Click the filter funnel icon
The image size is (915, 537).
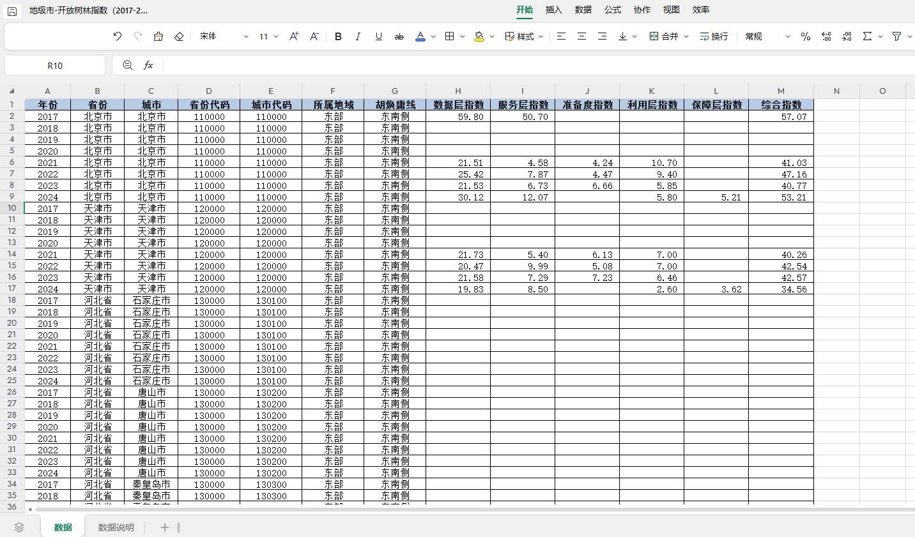896,36
